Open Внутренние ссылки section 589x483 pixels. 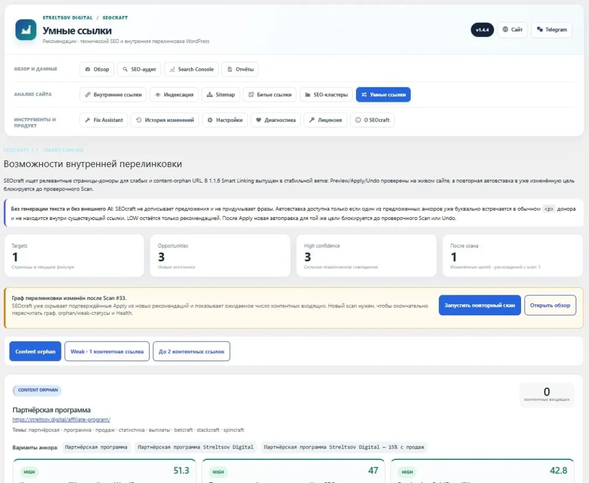[x=113, y=95]
